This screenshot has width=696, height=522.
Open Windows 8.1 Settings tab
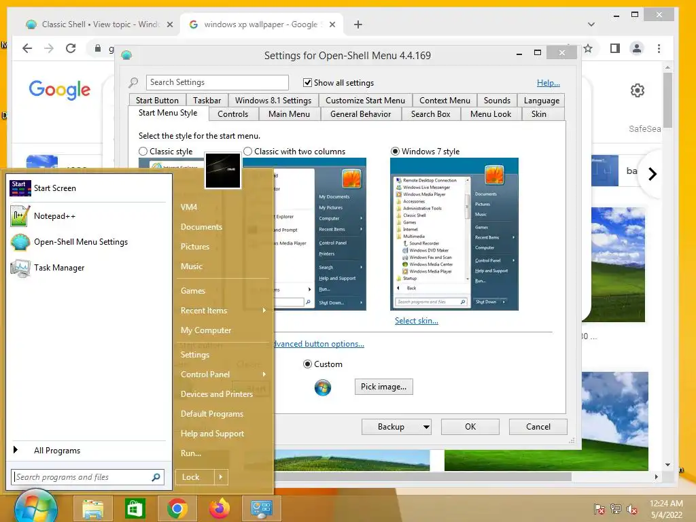[x=273, y=101]
